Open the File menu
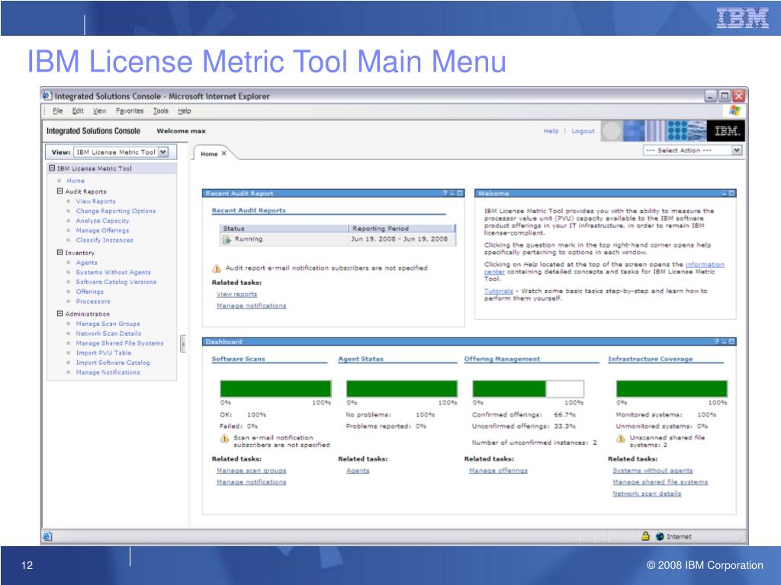This screenshot has height=585, width=781. (58, 111)
